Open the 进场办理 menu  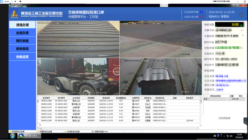pyautogui.click(x=22, y=25)
